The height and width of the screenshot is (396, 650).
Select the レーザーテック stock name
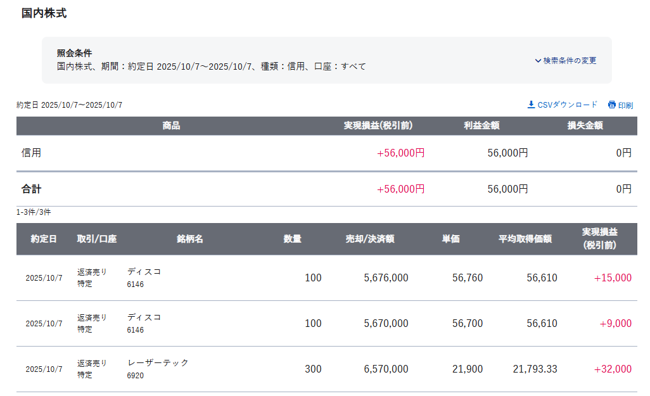pos(158,363)
